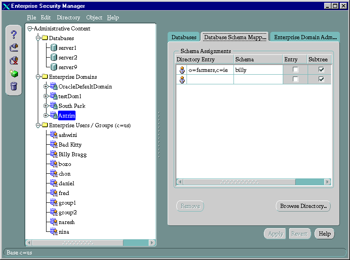Screen dimensions: 350x260
Task: Click the Bad Kitty user icon
Action: click(x=54, y=145)
